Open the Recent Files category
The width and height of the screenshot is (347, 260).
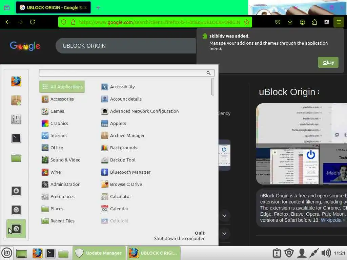click(62, 221)
